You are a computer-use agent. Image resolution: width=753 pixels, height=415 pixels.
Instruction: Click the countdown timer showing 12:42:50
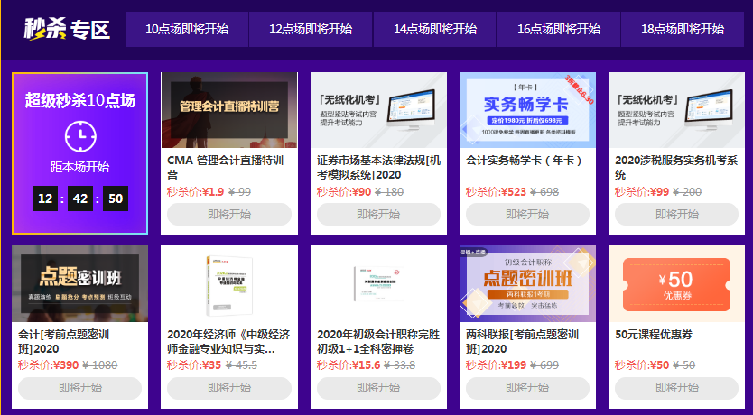[79, 198]
